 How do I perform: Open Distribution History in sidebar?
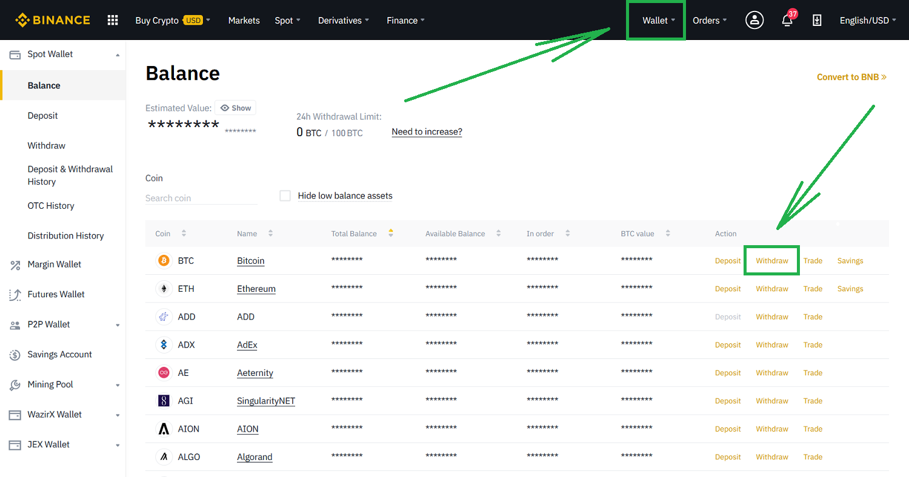pos(65,235)
